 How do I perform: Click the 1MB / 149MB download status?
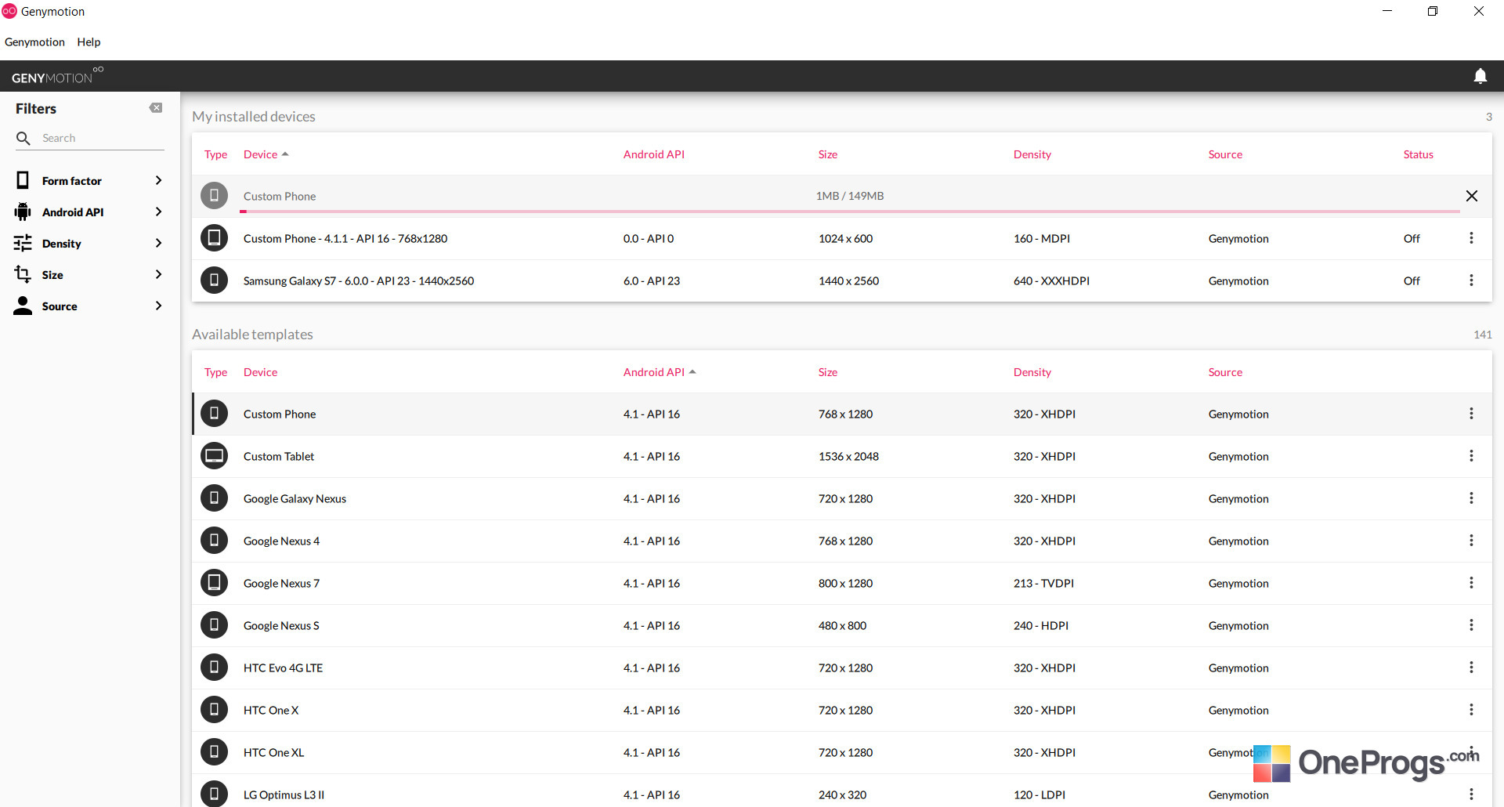click(850, 196)
